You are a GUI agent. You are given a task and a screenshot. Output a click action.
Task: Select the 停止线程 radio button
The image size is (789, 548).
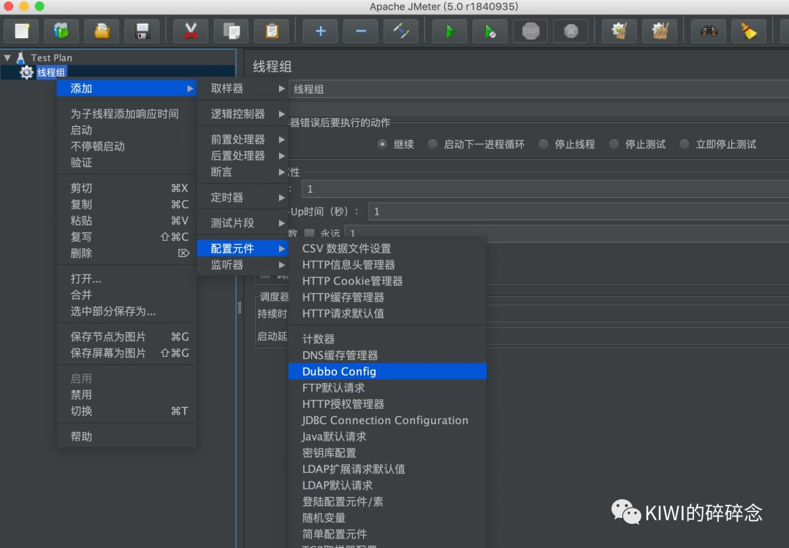click(544, 144)
